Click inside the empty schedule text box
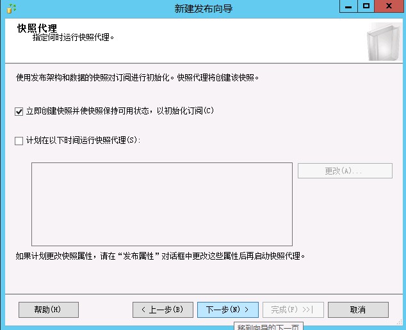The width and height of the screenshot is (406, 330). click(162, 204)
